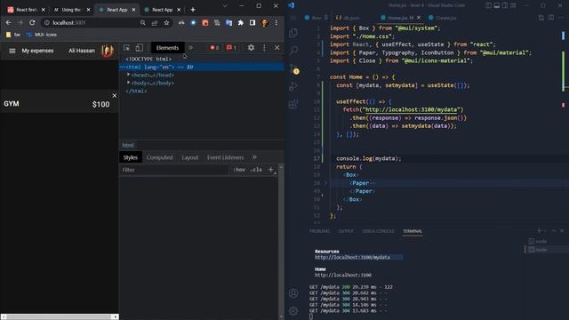This screenshot has height=320, width=569.
Task: Open a new Chrome tab
Action: (x=193, y=10)
